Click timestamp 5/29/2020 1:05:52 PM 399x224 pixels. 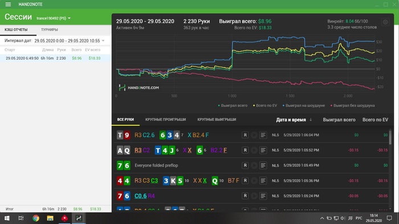click(302, 150)
